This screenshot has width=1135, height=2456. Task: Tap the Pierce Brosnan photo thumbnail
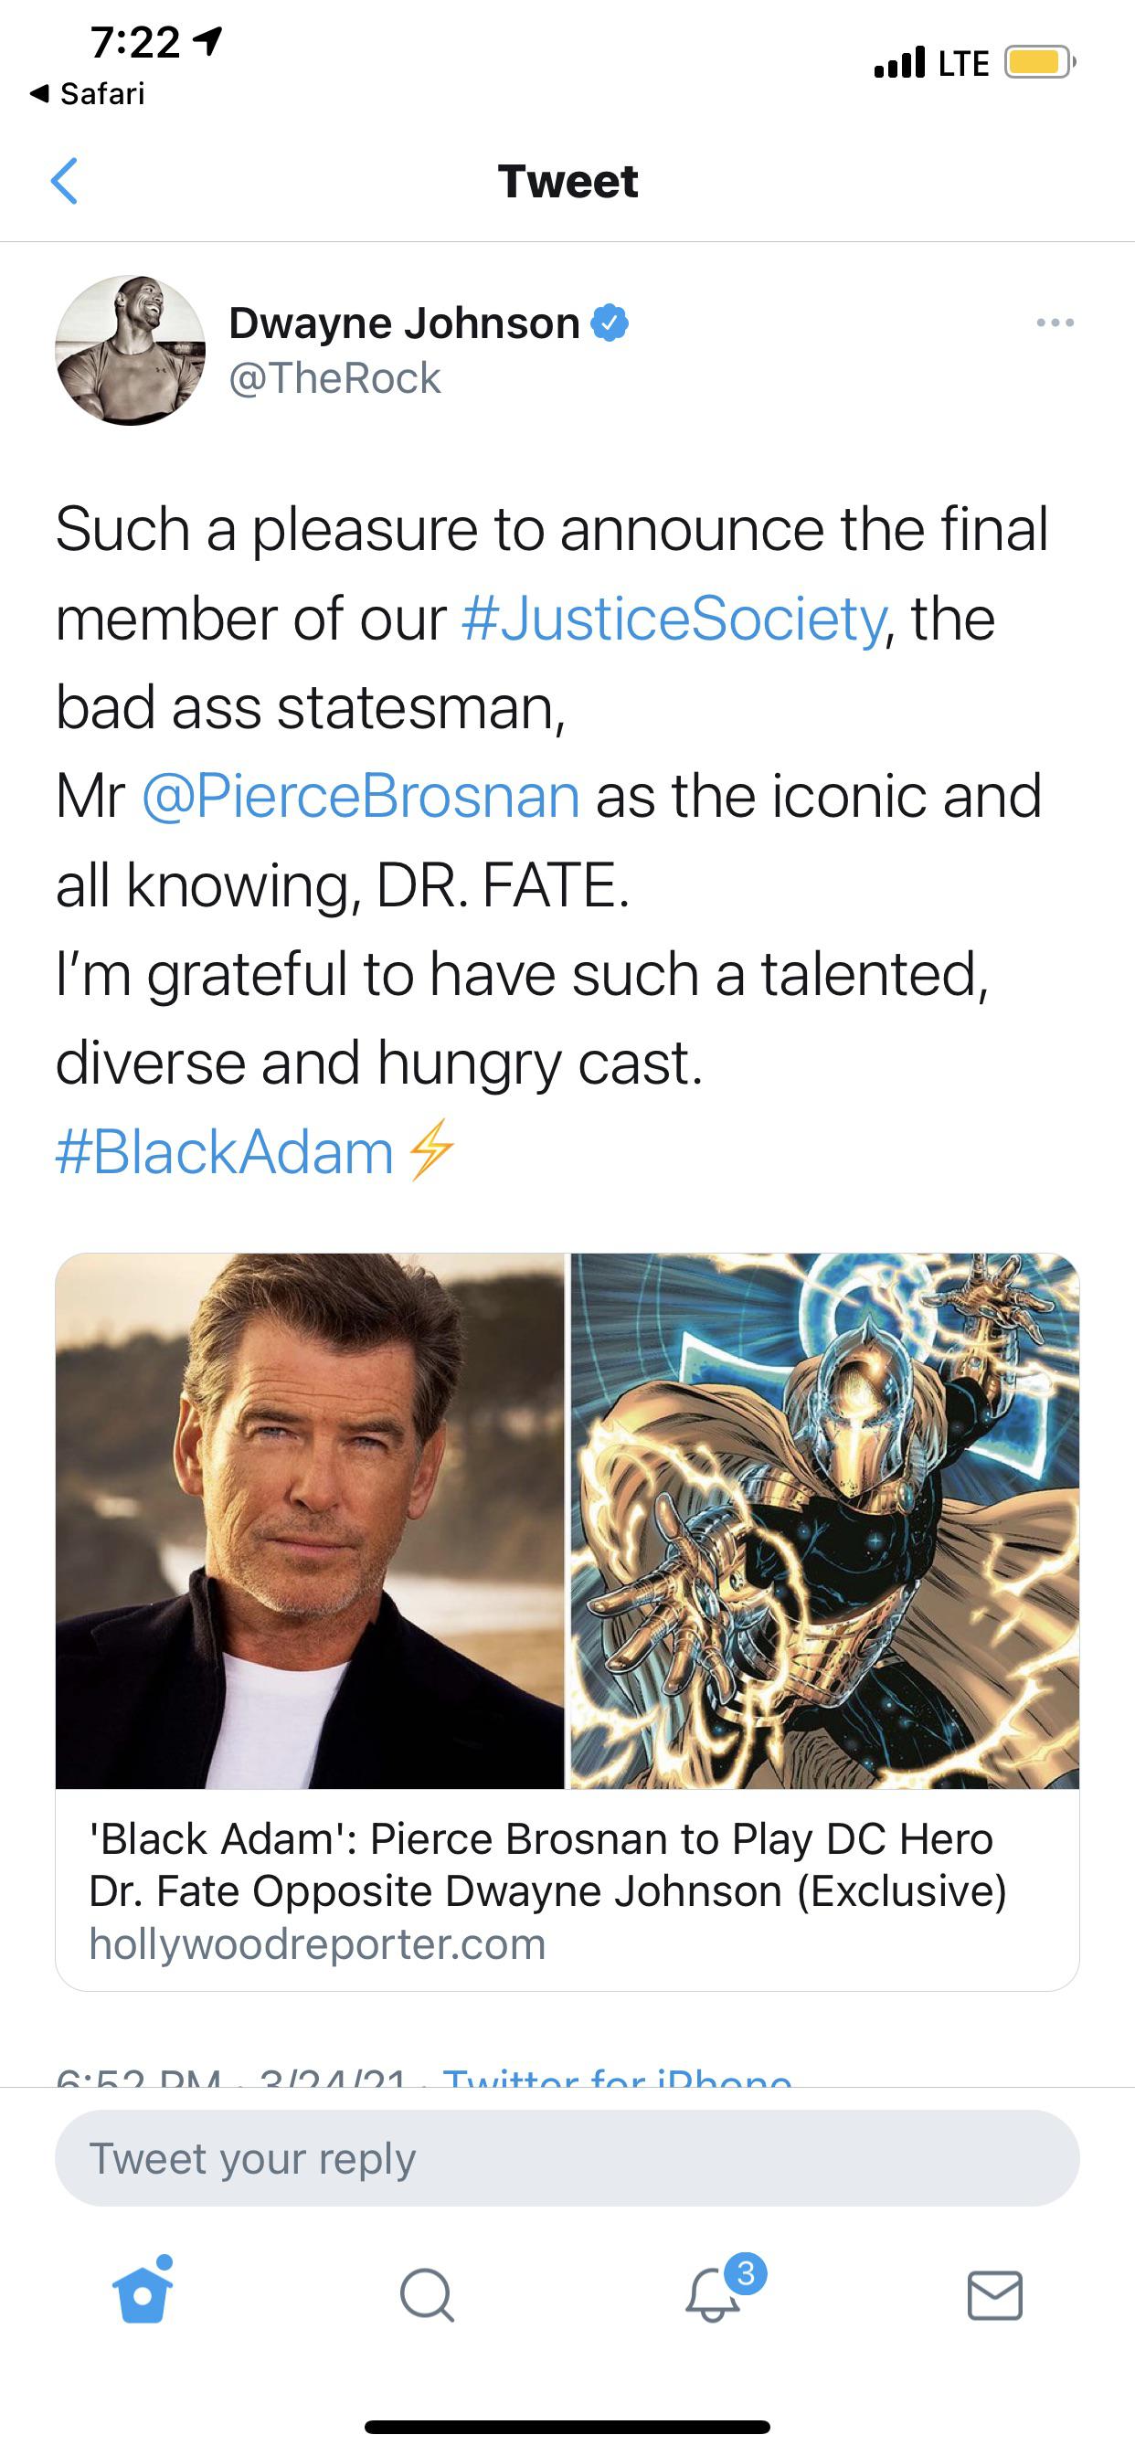[310, 1520]
